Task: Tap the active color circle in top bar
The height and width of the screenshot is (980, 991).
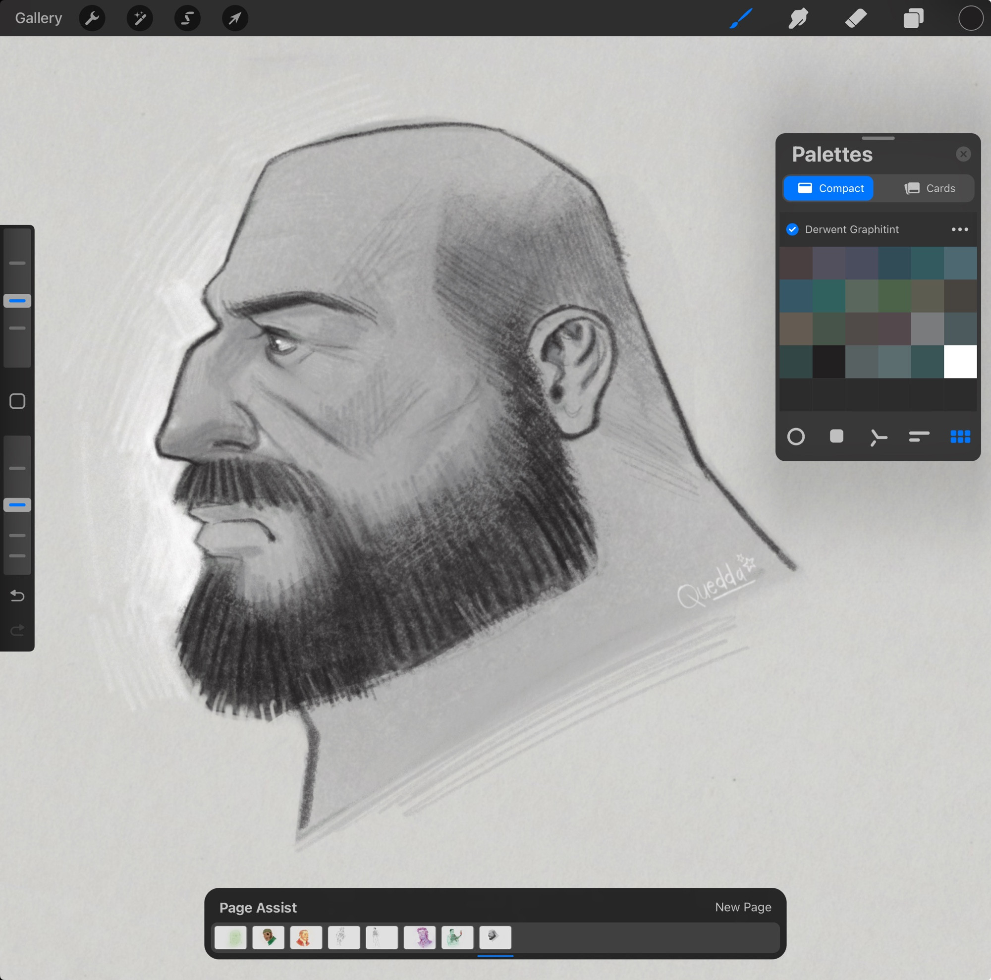Action: tap(971, 18)
